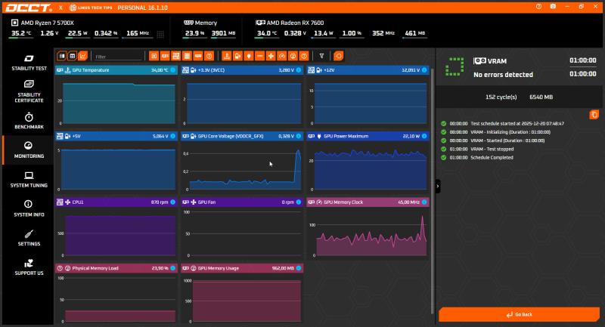The width and height of the screenshot is (605, 327).
Task: Filter sensors by RAM stick icon
Action: 198,56
